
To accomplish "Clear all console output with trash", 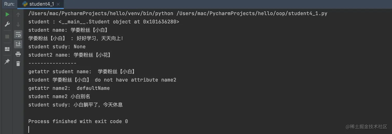I will (x=18, y=64).
